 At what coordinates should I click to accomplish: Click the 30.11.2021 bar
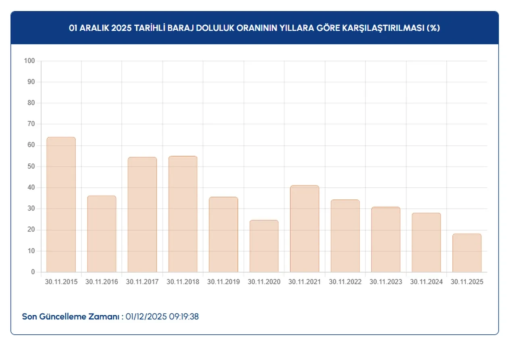[304, 229]
